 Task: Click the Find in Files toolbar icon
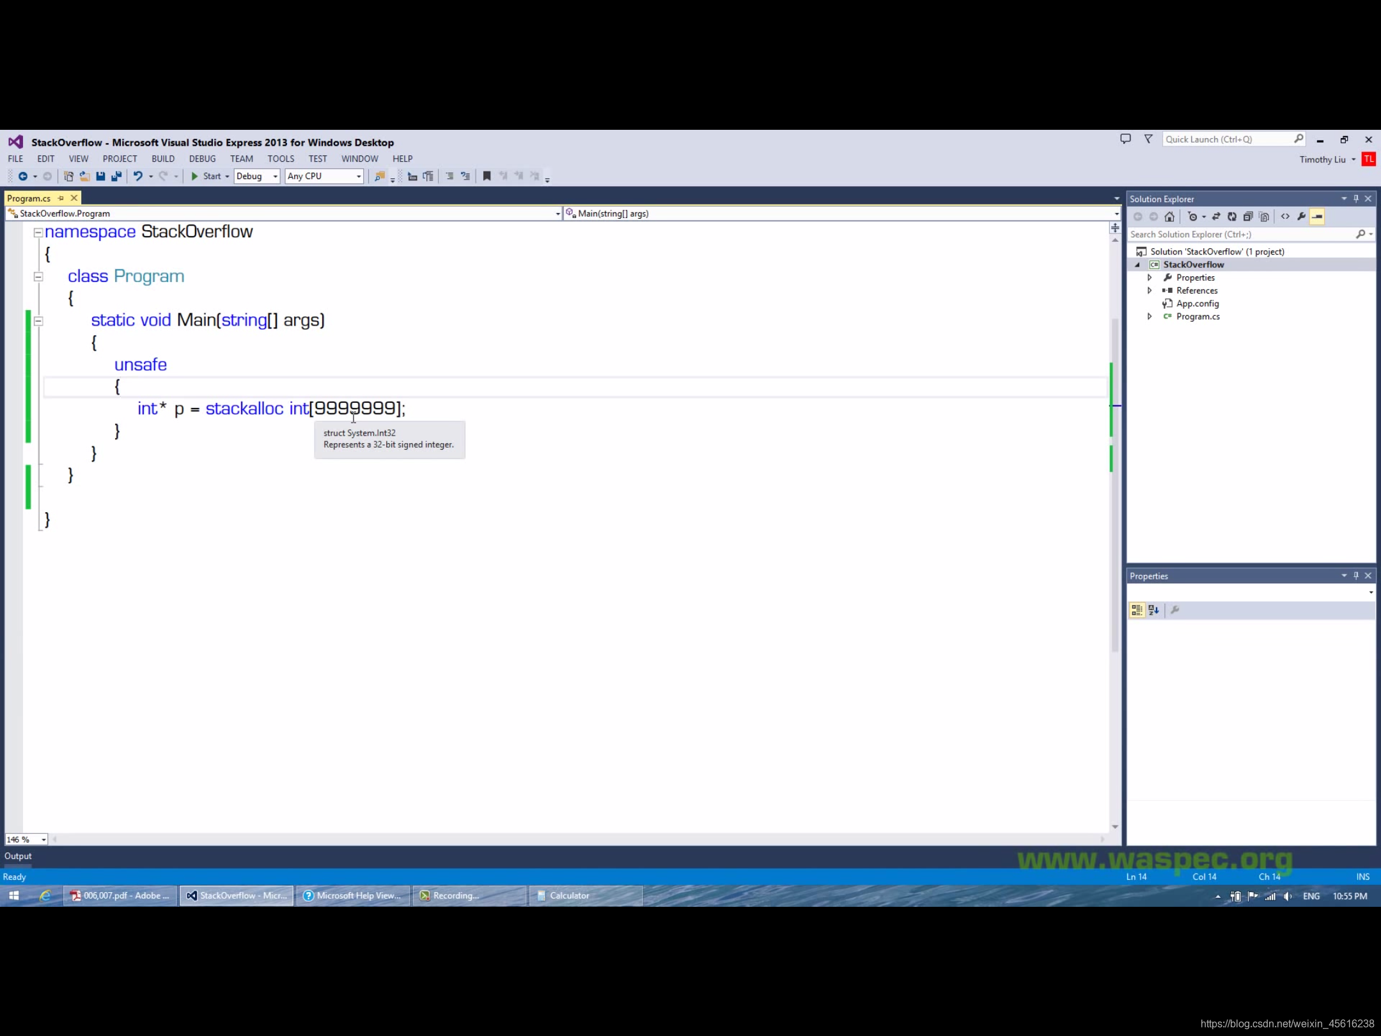[x=379, y=177]
